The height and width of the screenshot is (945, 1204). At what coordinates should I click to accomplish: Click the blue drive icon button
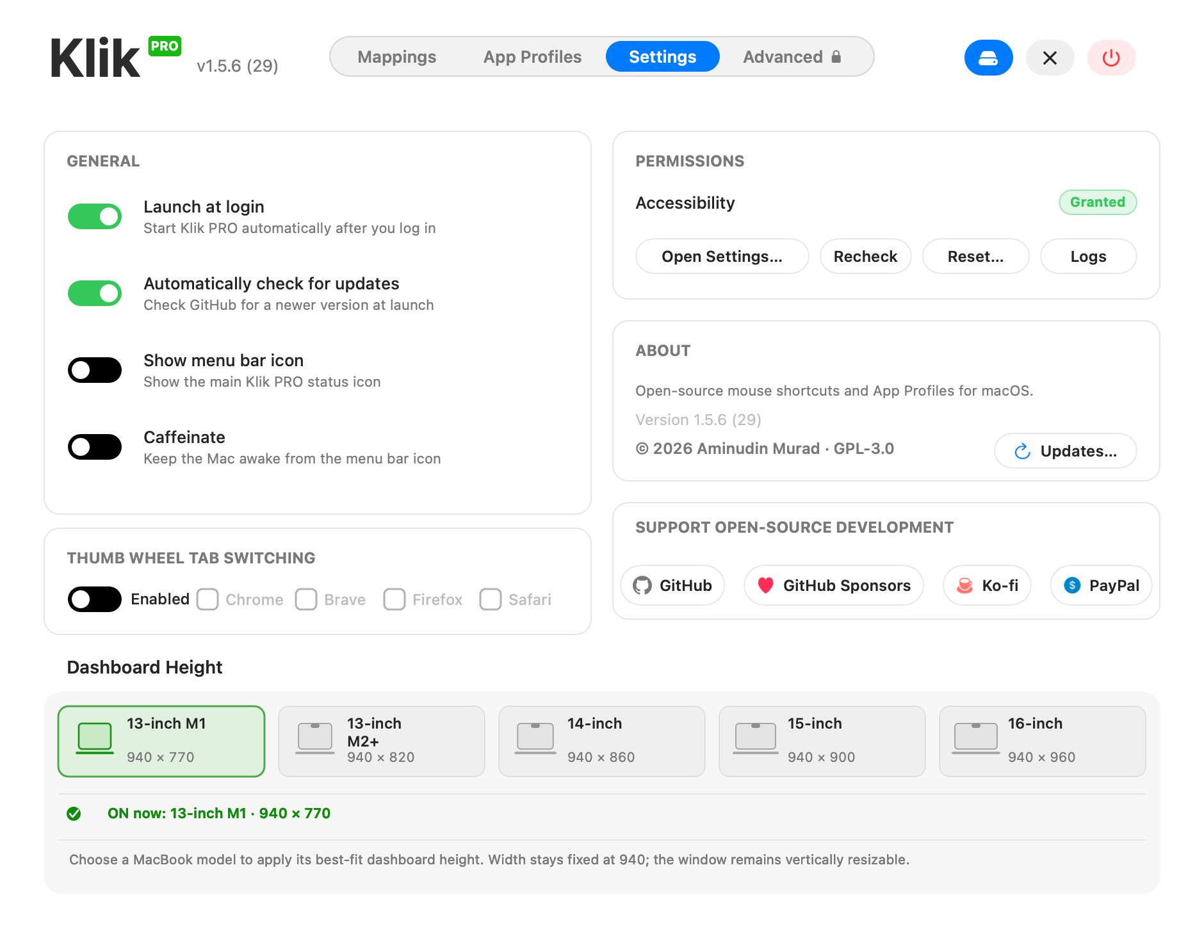(x=988, y=58)
